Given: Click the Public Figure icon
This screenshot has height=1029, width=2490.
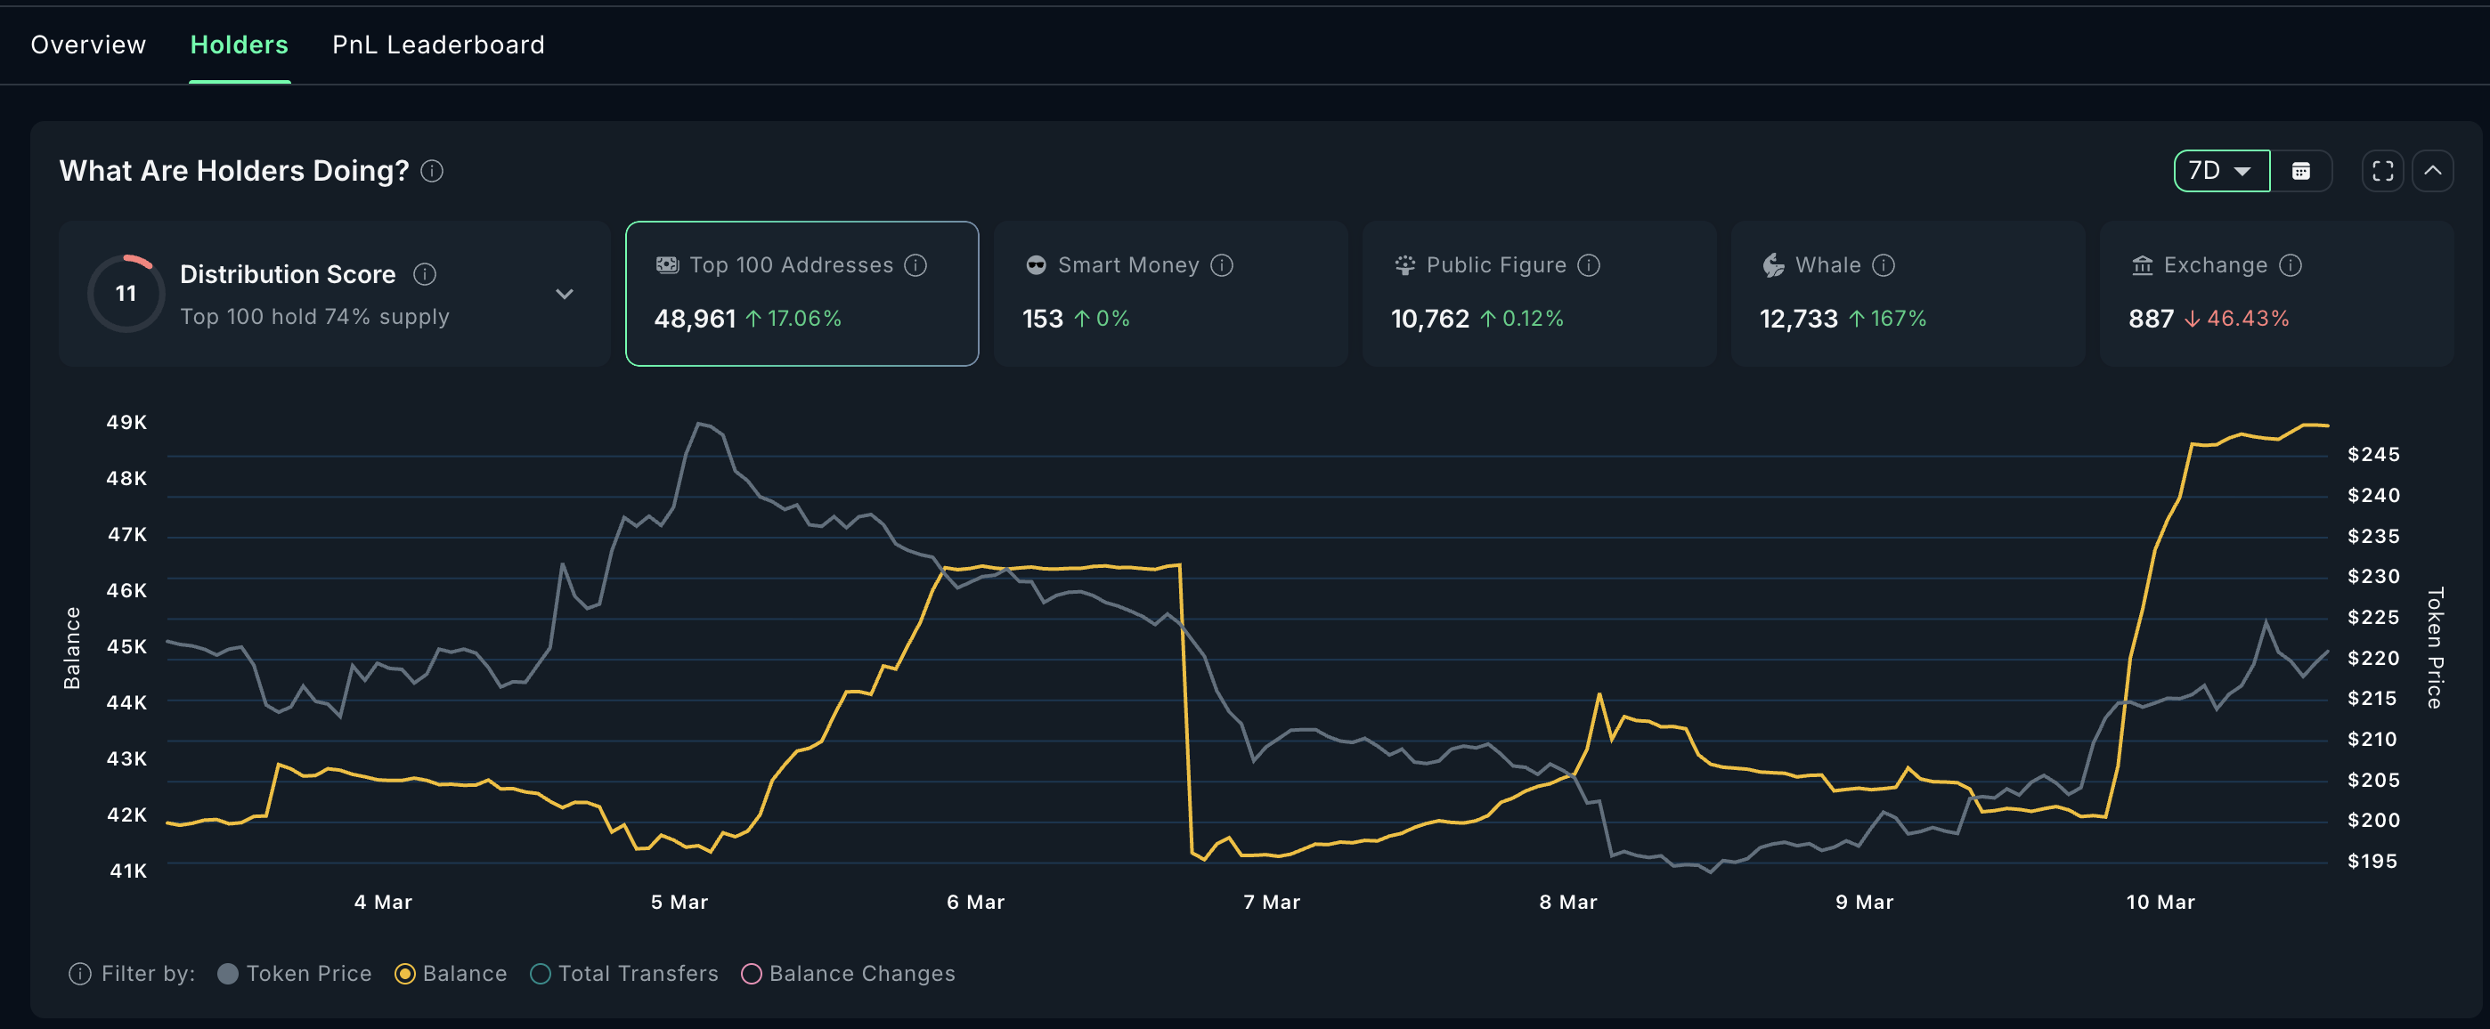Looking at the screenshot, I should 1404,264.
